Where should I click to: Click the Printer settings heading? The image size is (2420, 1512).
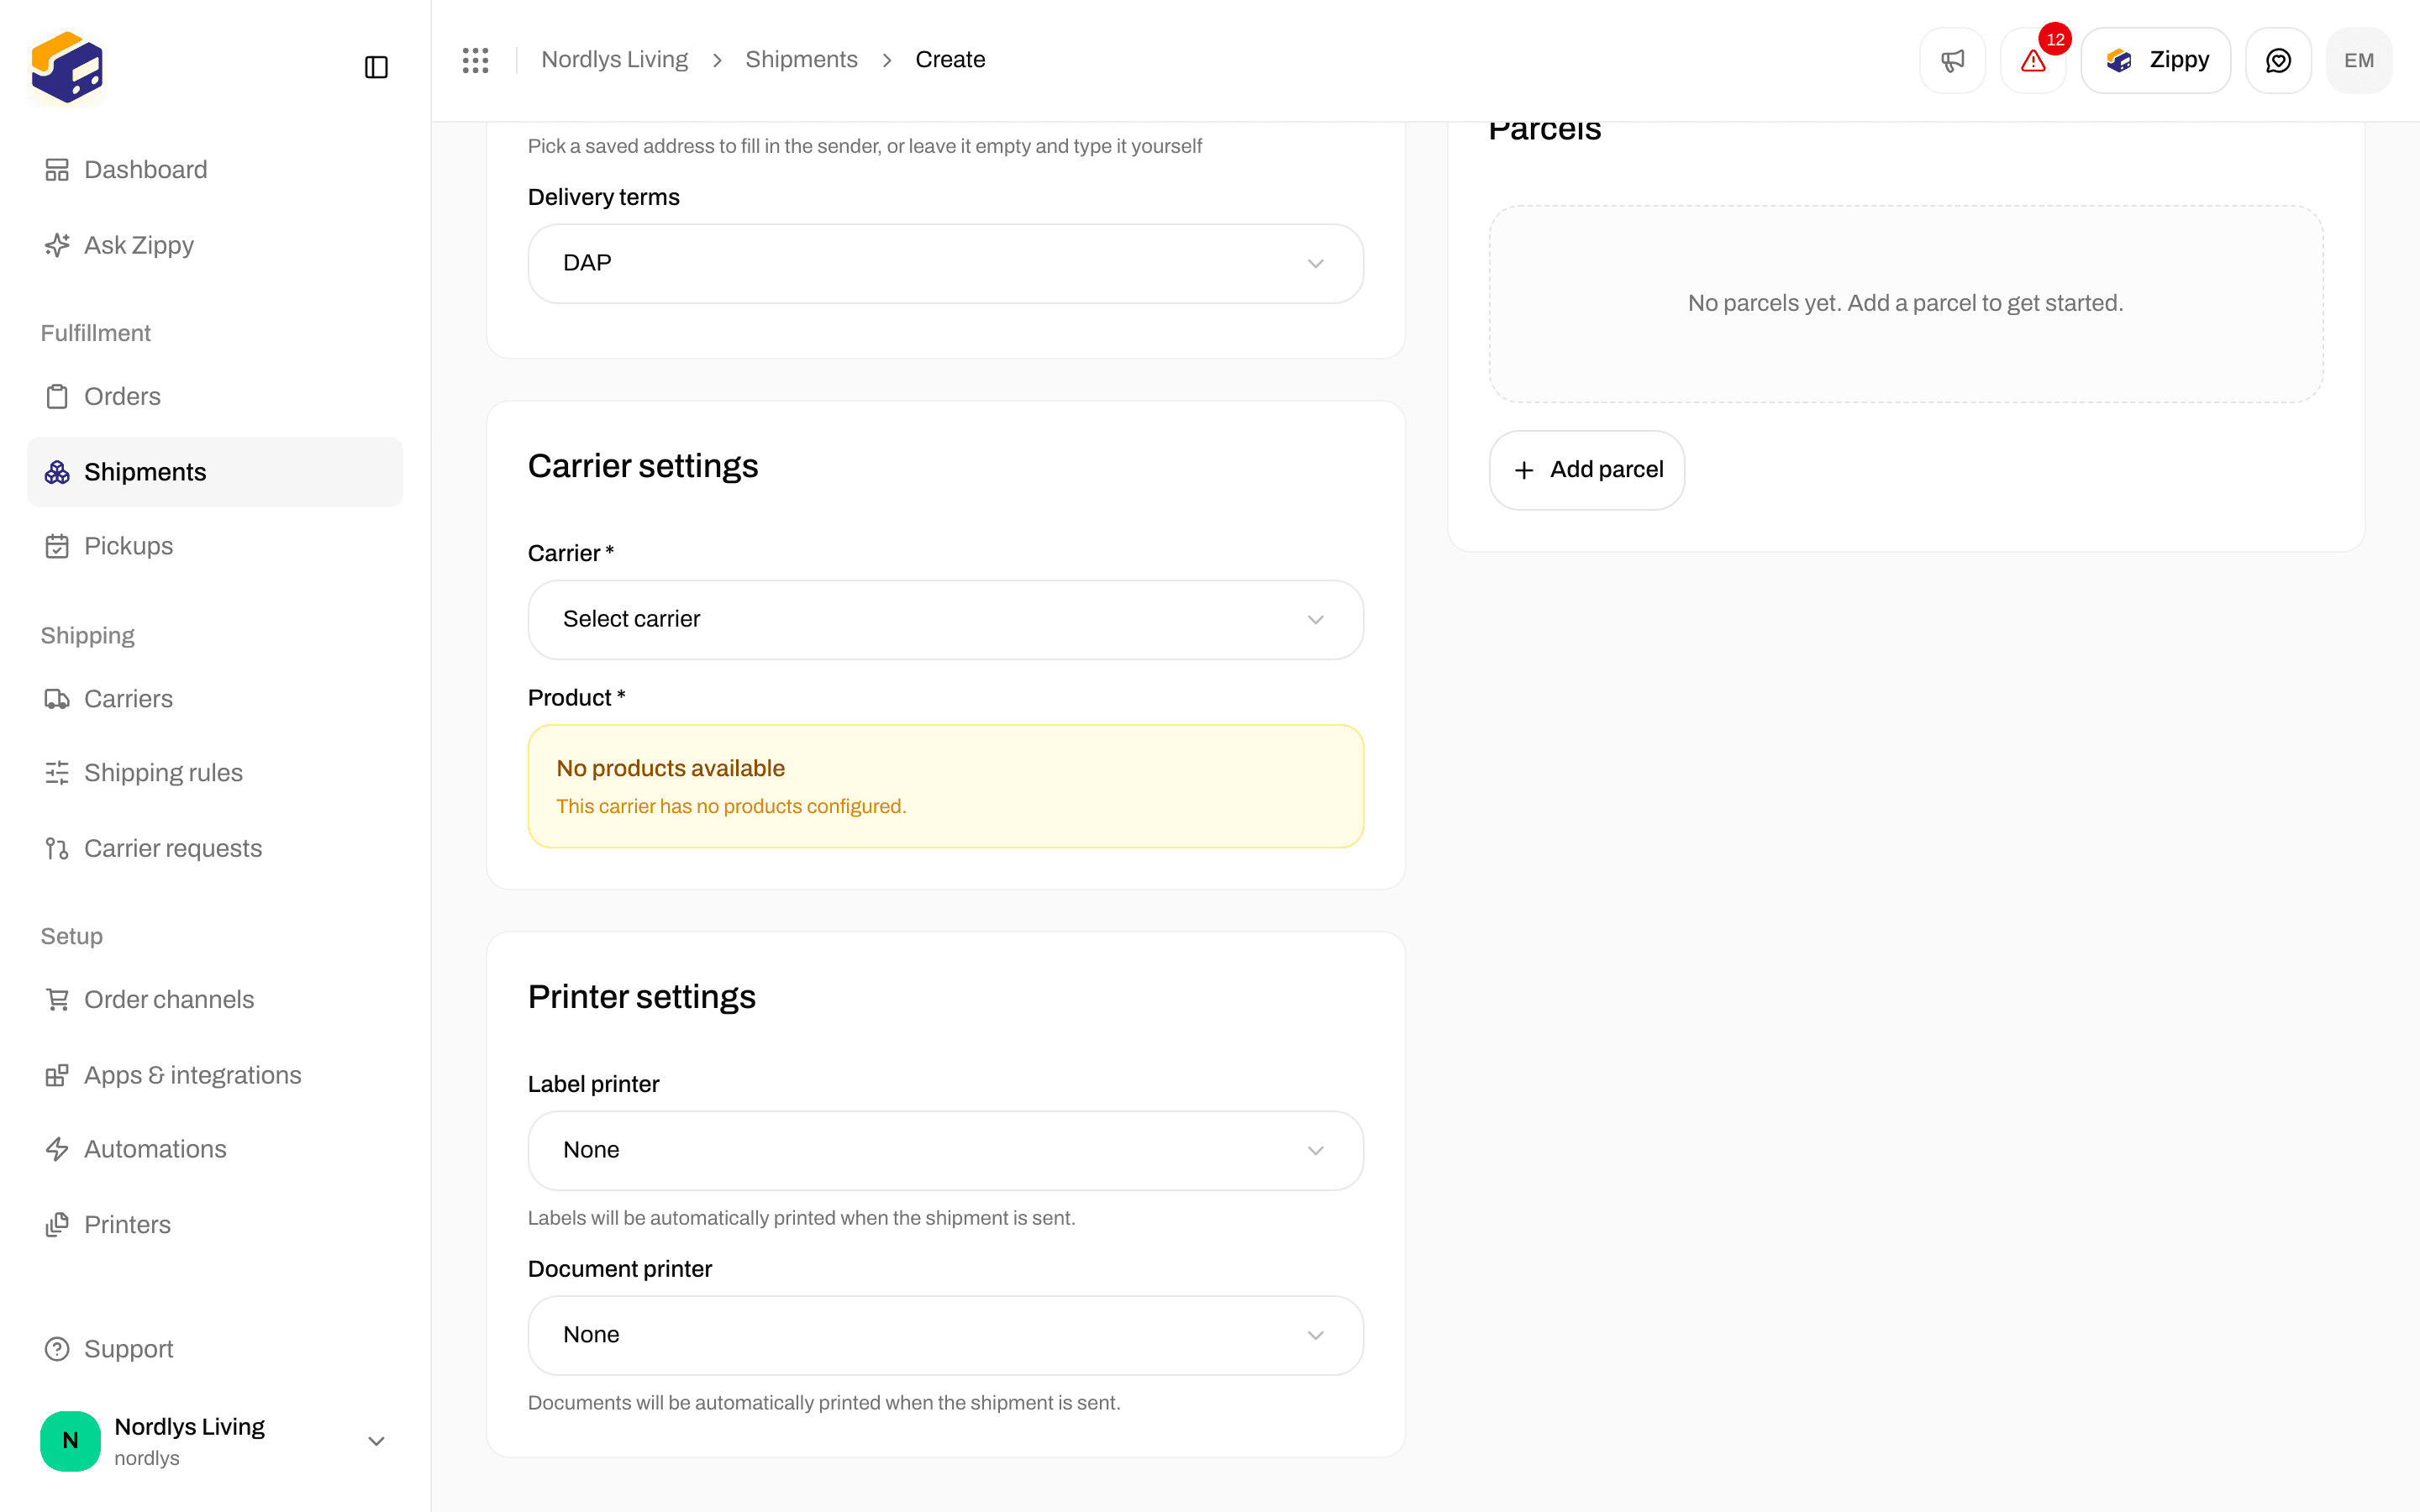point(642,997)
